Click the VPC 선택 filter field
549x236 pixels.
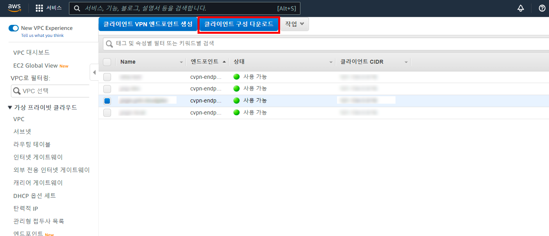(x=53, y=91)
